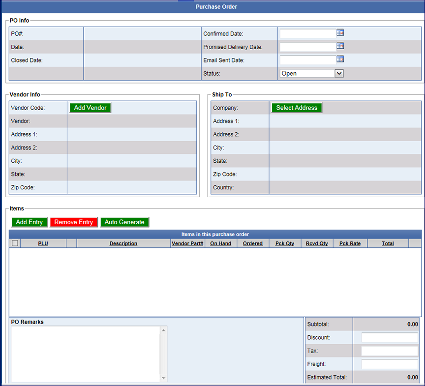Click the Discount input field
This screenshot has height=386, width=425.
389,338
